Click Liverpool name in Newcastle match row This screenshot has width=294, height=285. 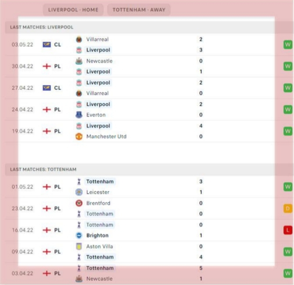[x=98, y=72]
